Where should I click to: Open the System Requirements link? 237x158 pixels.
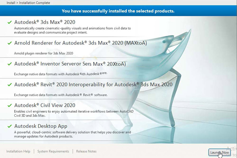point(53,151)
